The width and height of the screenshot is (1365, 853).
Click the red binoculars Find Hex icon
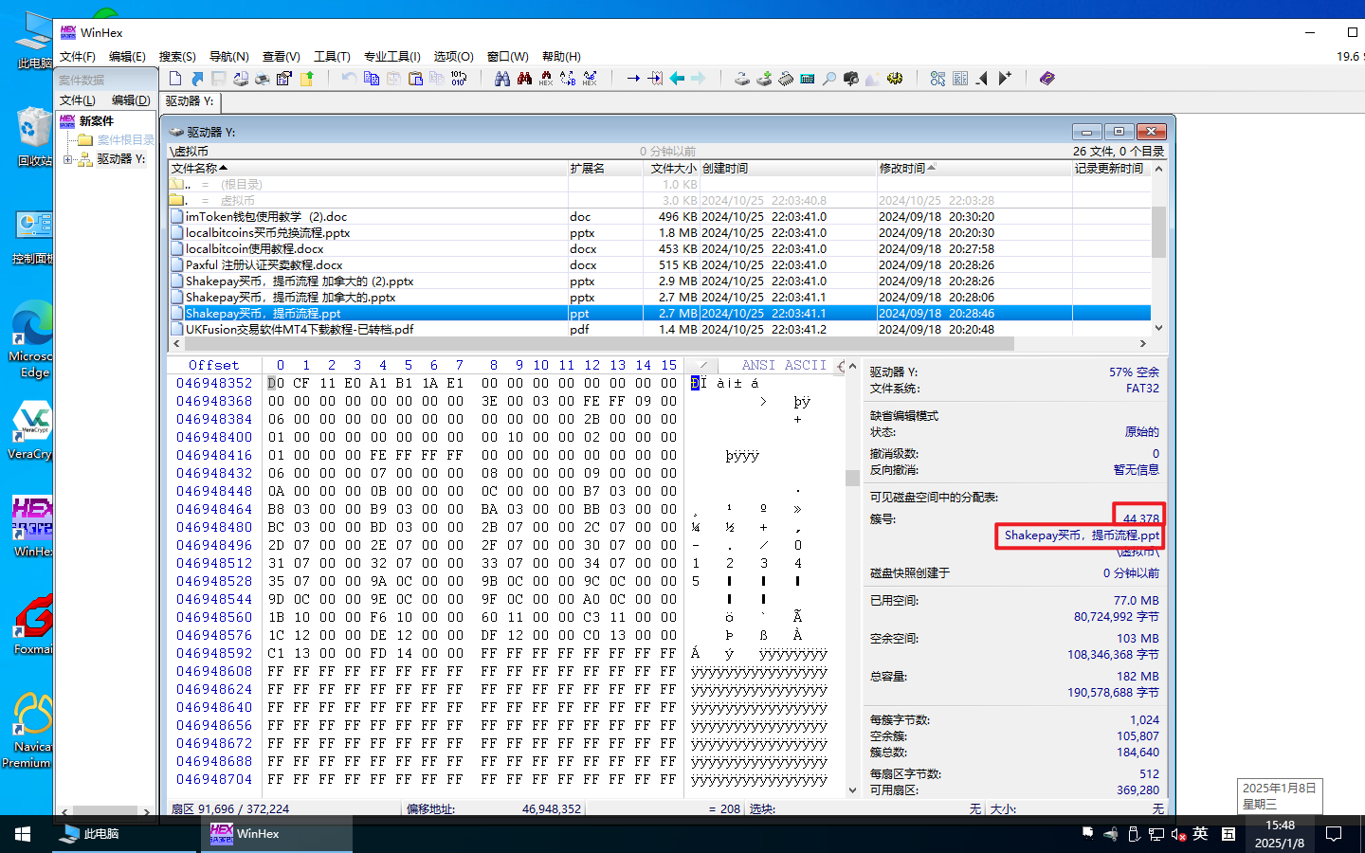tap(524, 79)
